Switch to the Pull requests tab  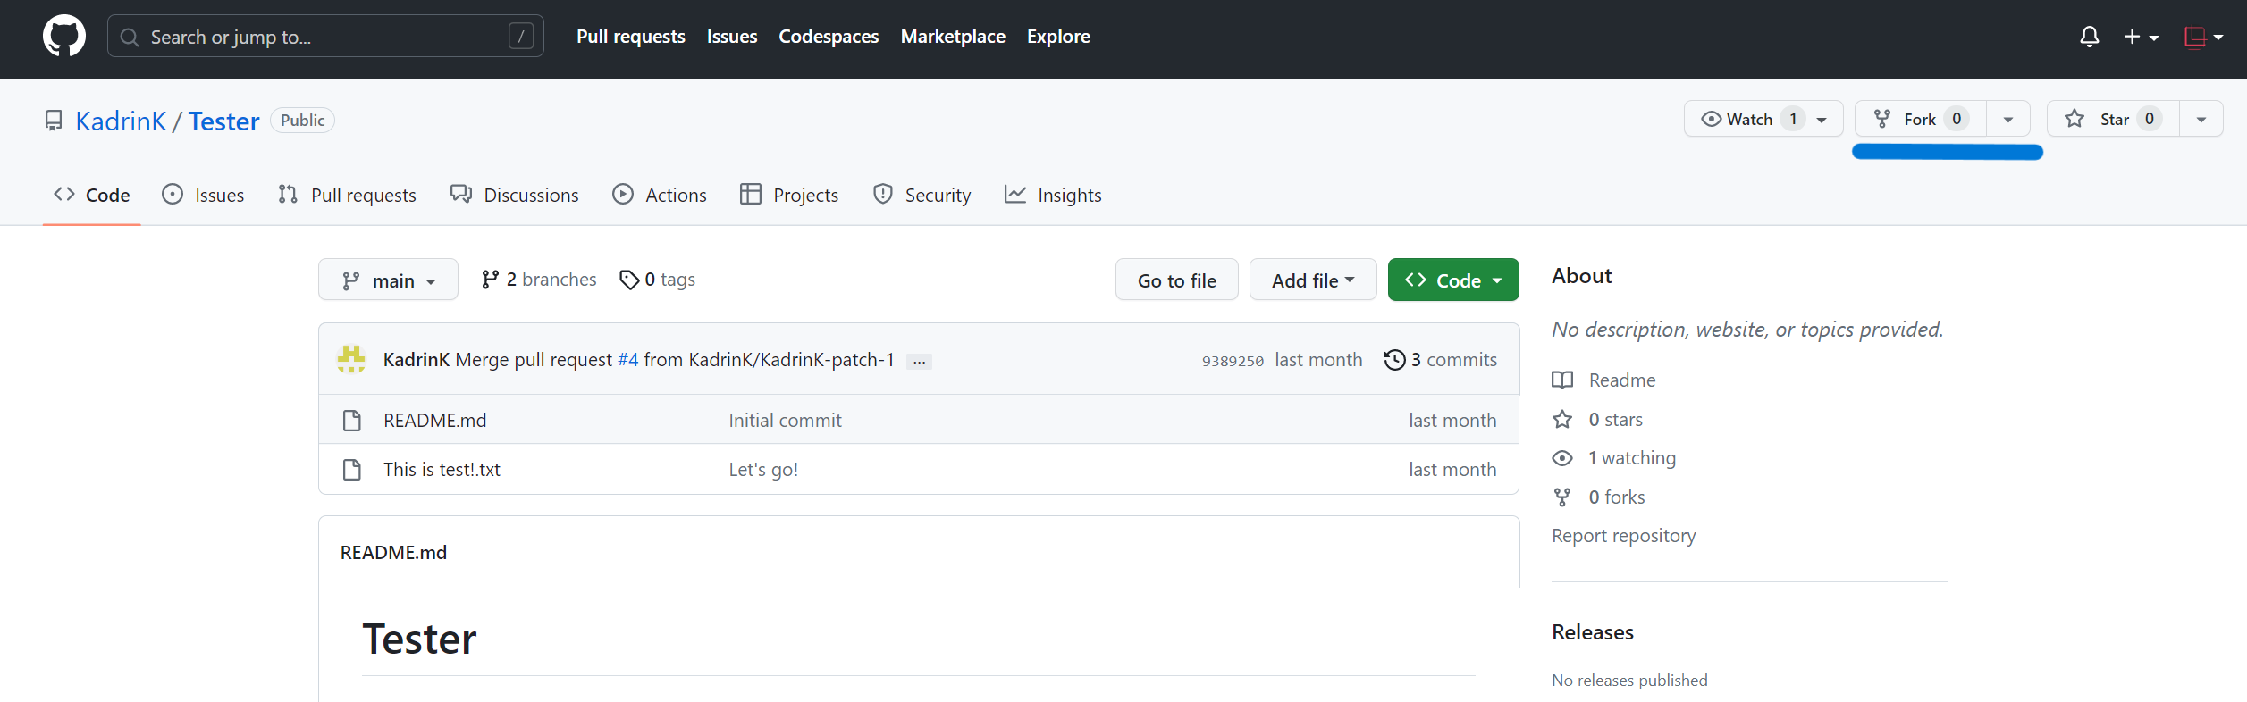[x=347, y=195]
